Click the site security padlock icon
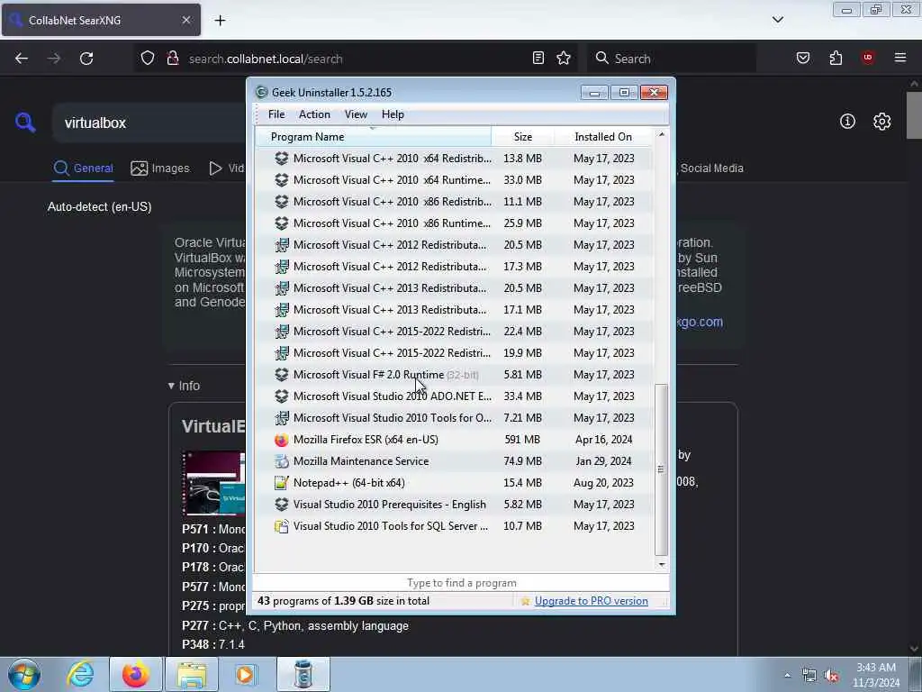This screenshot has height=692, width=922. [172, 59]
